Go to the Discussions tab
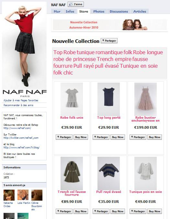170x219 pixels. [119, 12]
